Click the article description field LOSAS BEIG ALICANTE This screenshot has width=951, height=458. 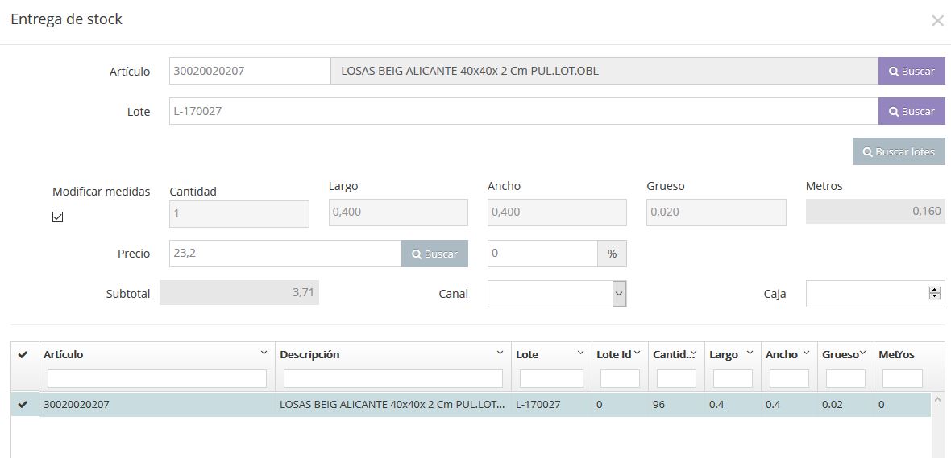(x=604, y=71)
